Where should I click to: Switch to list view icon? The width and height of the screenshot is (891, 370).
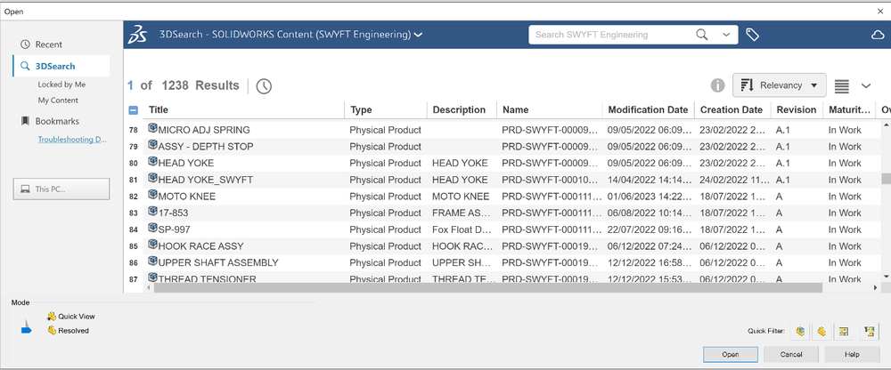coord(842,86)
